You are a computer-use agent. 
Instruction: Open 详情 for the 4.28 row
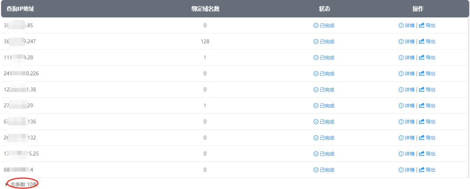coord(410,57)
